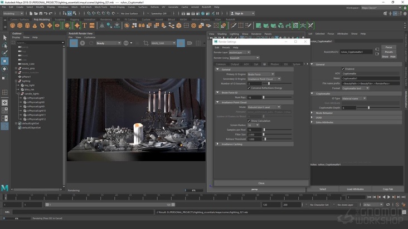The width and height of the screenshot is (408, 229).
Task: Click the Attribute Editor output connection icon
Action: click(x=377, y=54)
